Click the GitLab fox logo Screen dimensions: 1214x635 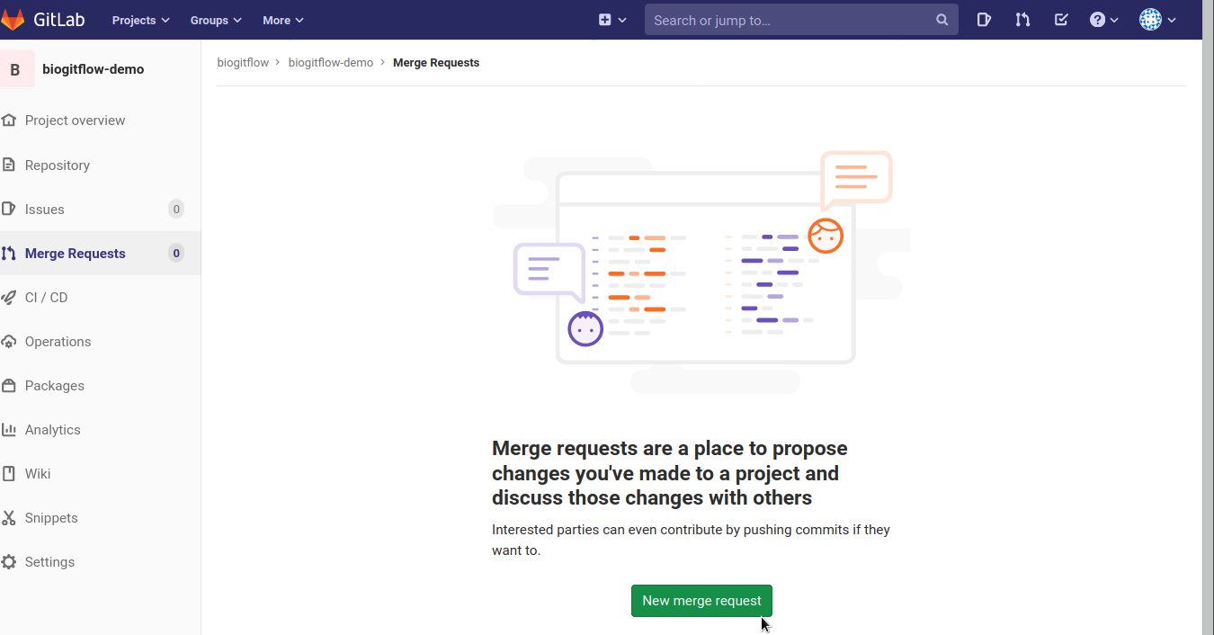pos(13,20)
